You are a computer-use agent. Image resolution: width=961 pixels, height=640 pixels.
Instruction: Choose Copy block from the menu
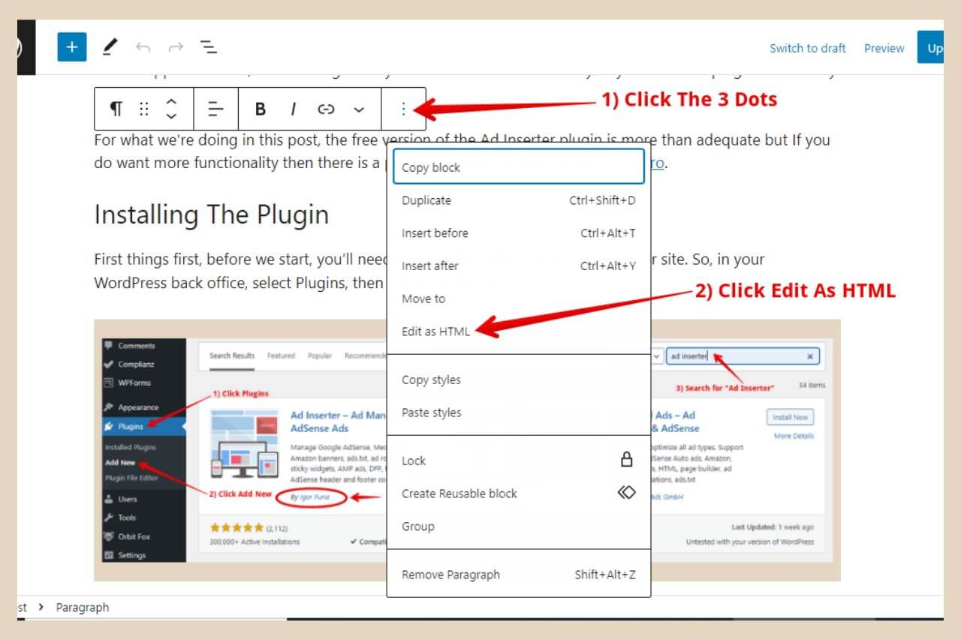pos(518,167)
